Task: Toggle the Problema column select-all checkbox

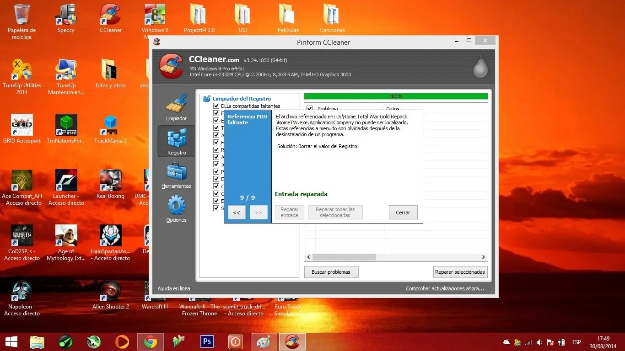Action: pyautogui.click(x=310, y=109)
